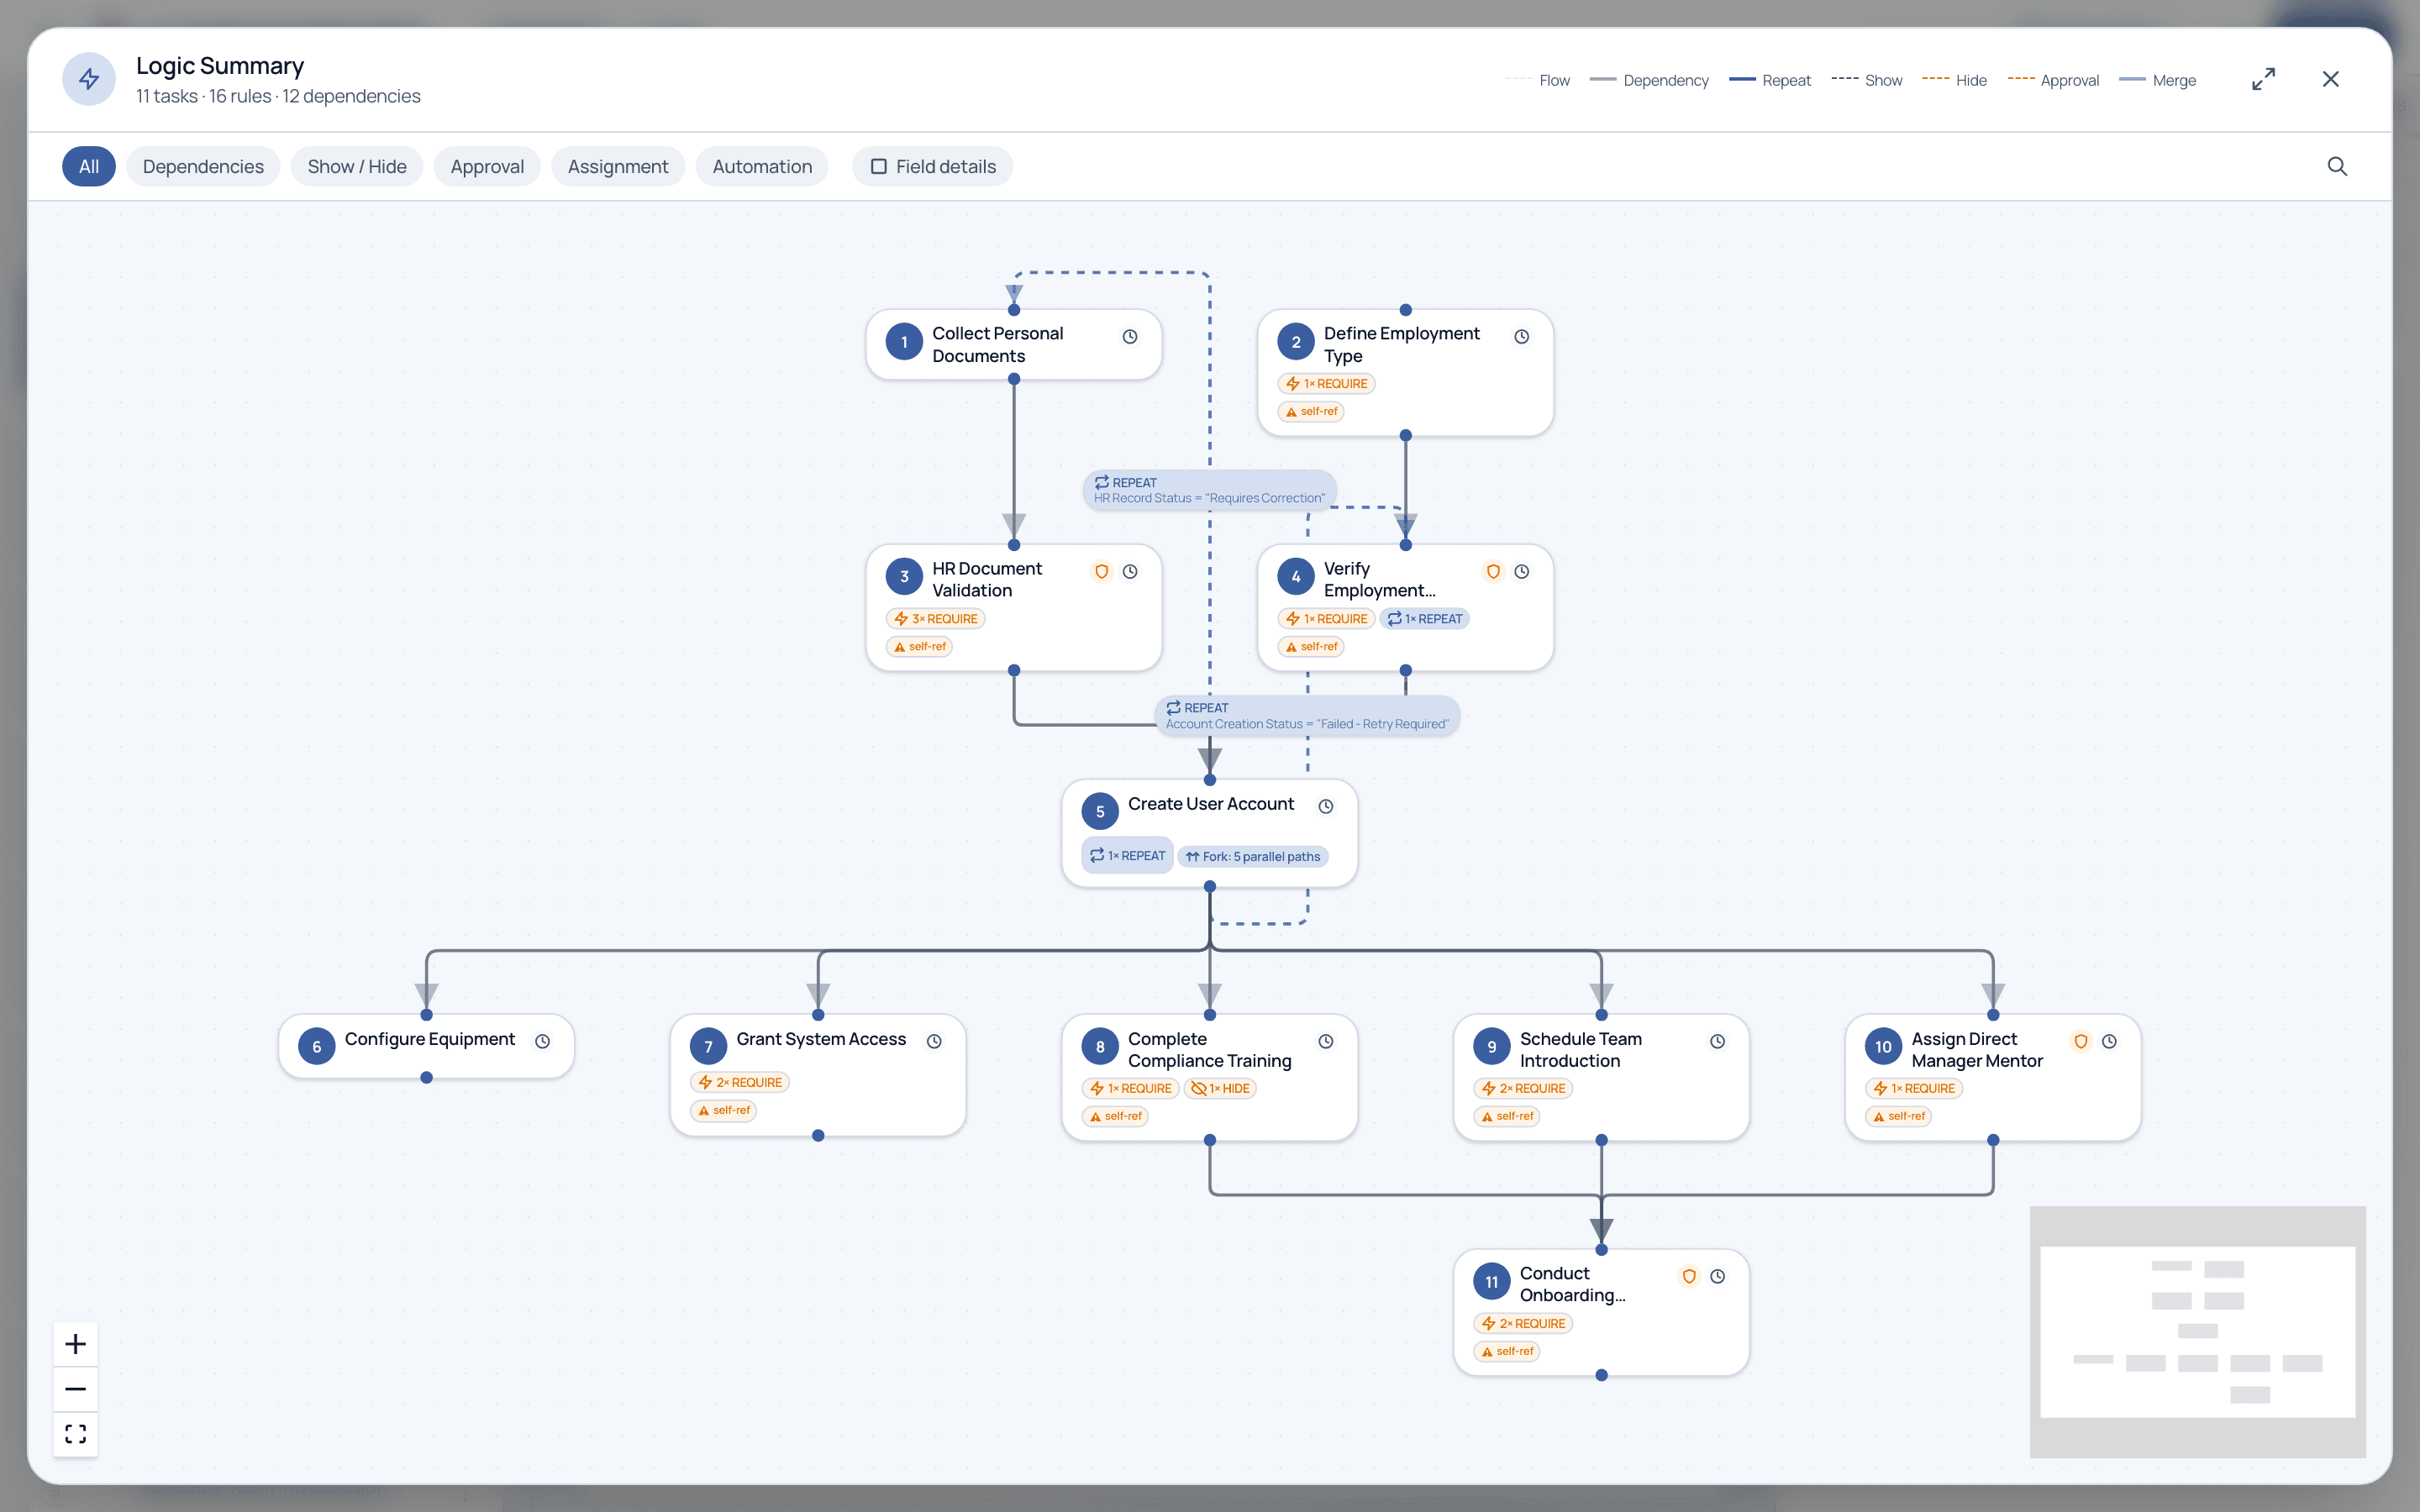Select the Create User Account node title

1210,804
